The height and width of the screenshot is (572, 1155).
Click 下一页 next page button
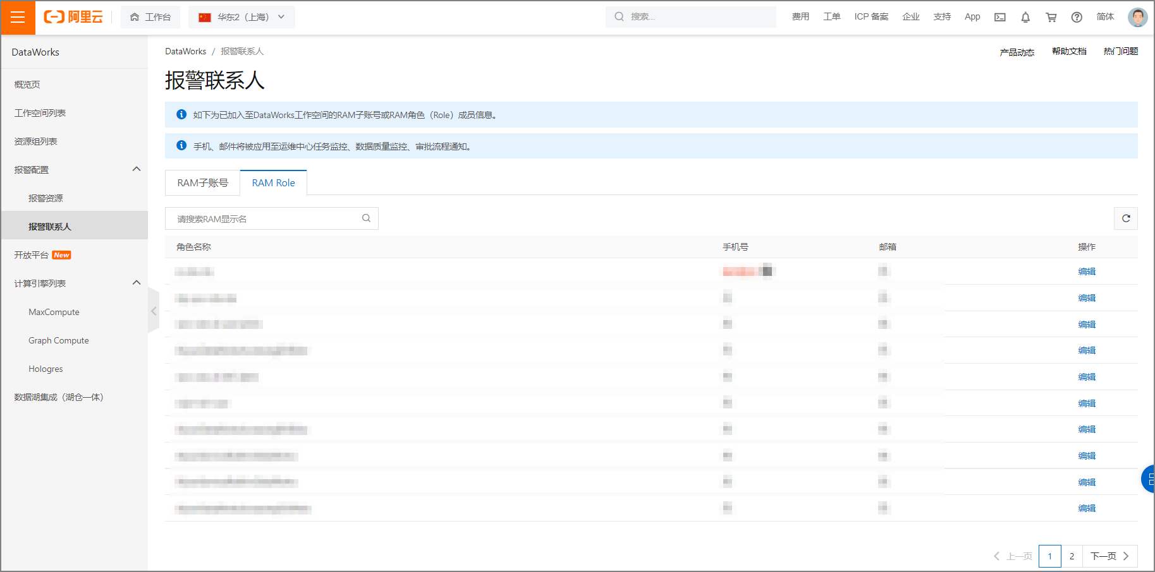1110,556
